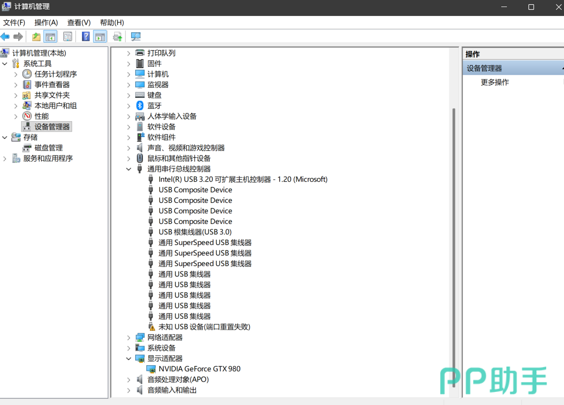Open the 查看(V) menu
The width and height of the screenshot is (564, 405).
click(79, 22)
